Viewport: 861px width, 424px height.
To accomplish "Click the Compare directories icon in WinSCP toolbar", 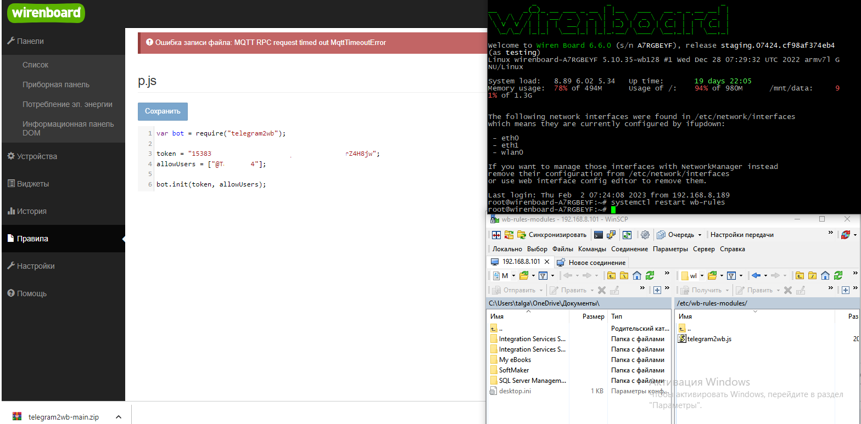I will point(496,235).
